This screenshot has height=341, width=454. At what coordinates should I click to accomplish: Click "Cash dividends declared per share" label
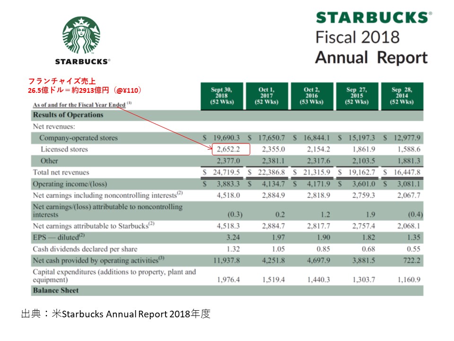pos(85,249)
